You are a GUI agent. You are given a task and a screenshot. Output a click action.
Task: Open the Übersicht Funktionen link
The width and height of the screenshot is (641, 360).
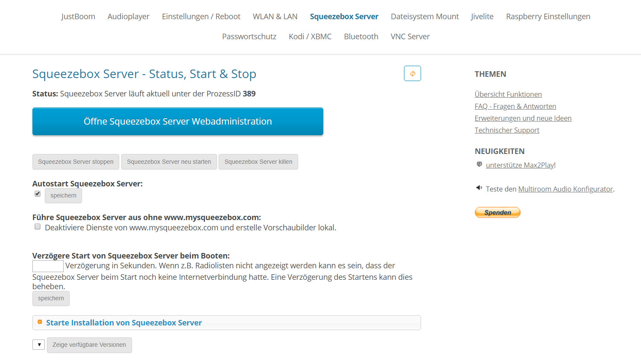pos(508,94)
